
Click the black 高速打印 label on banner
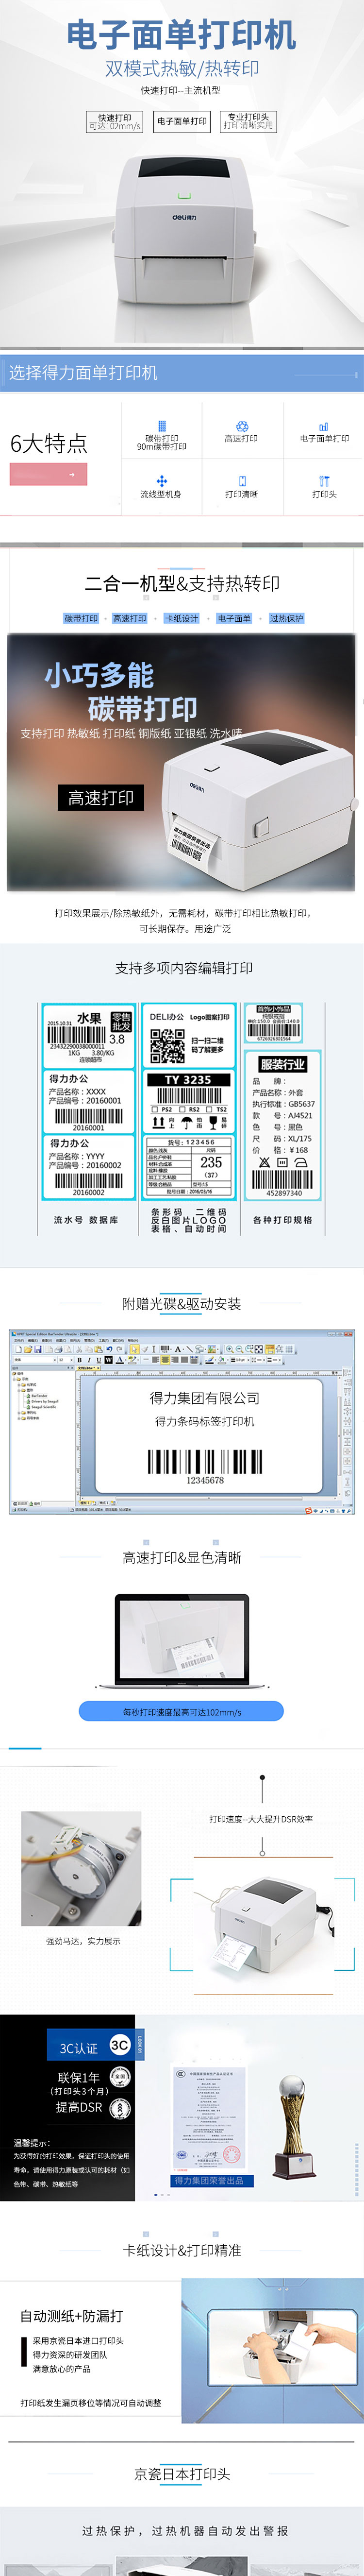pyautogui.click(x=100, y=797)
